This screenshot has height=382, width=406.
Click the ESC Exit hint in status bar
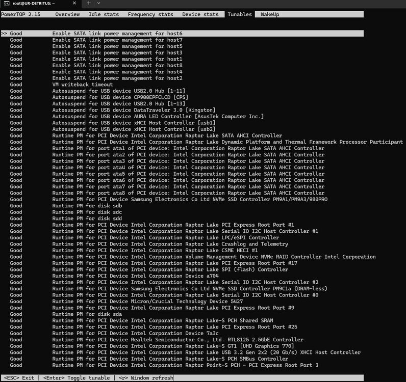(x=19, y=378)
